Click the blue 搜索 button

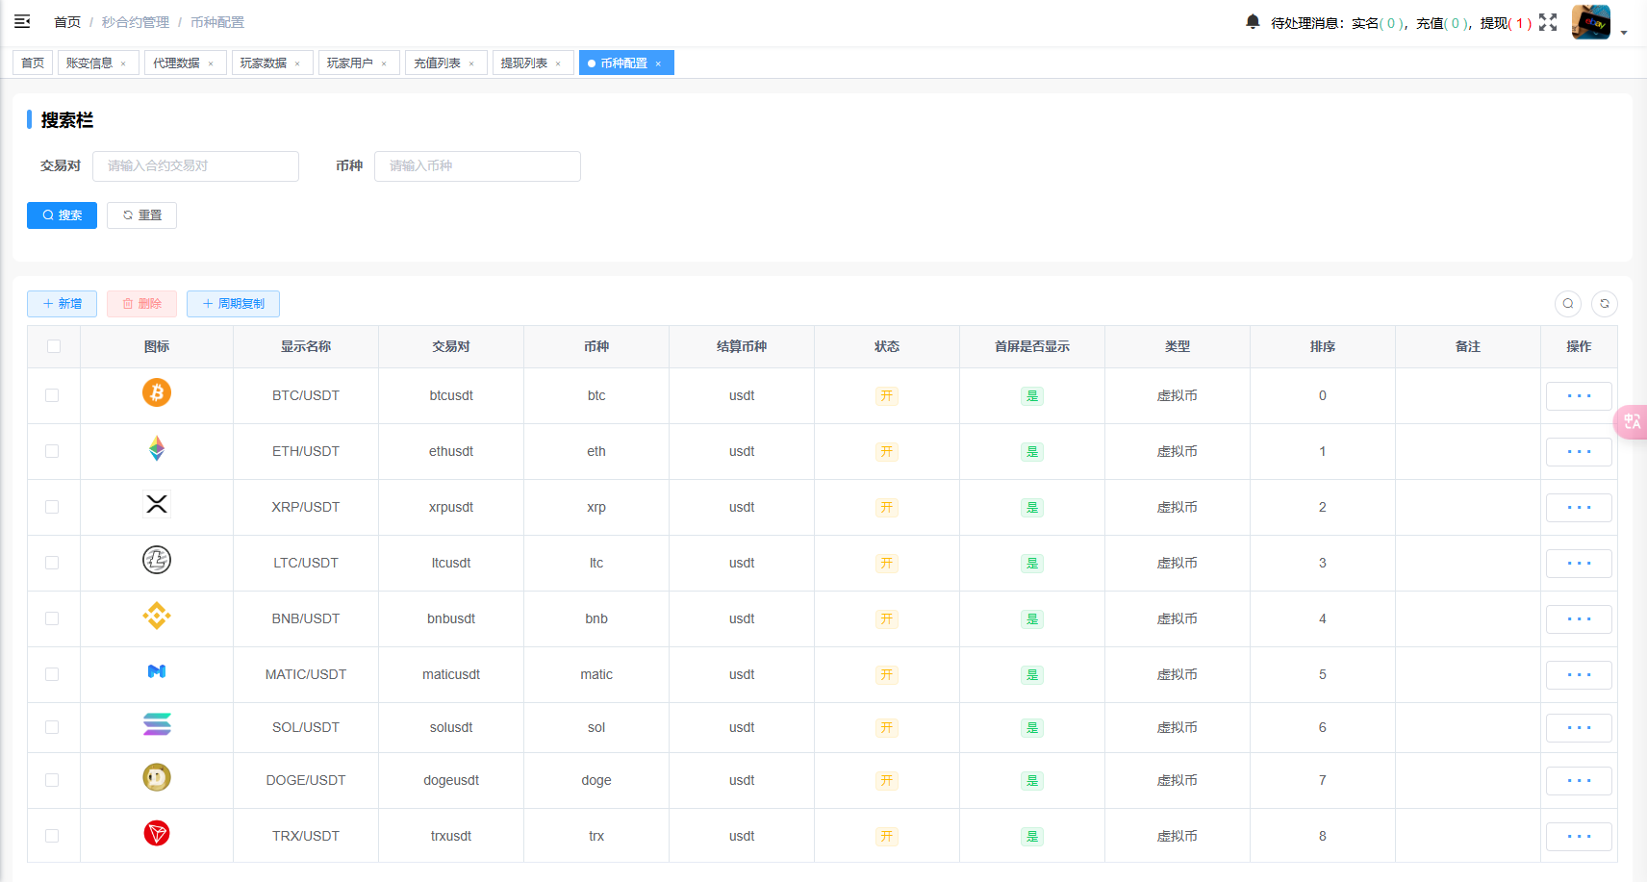tap(62, 215)
